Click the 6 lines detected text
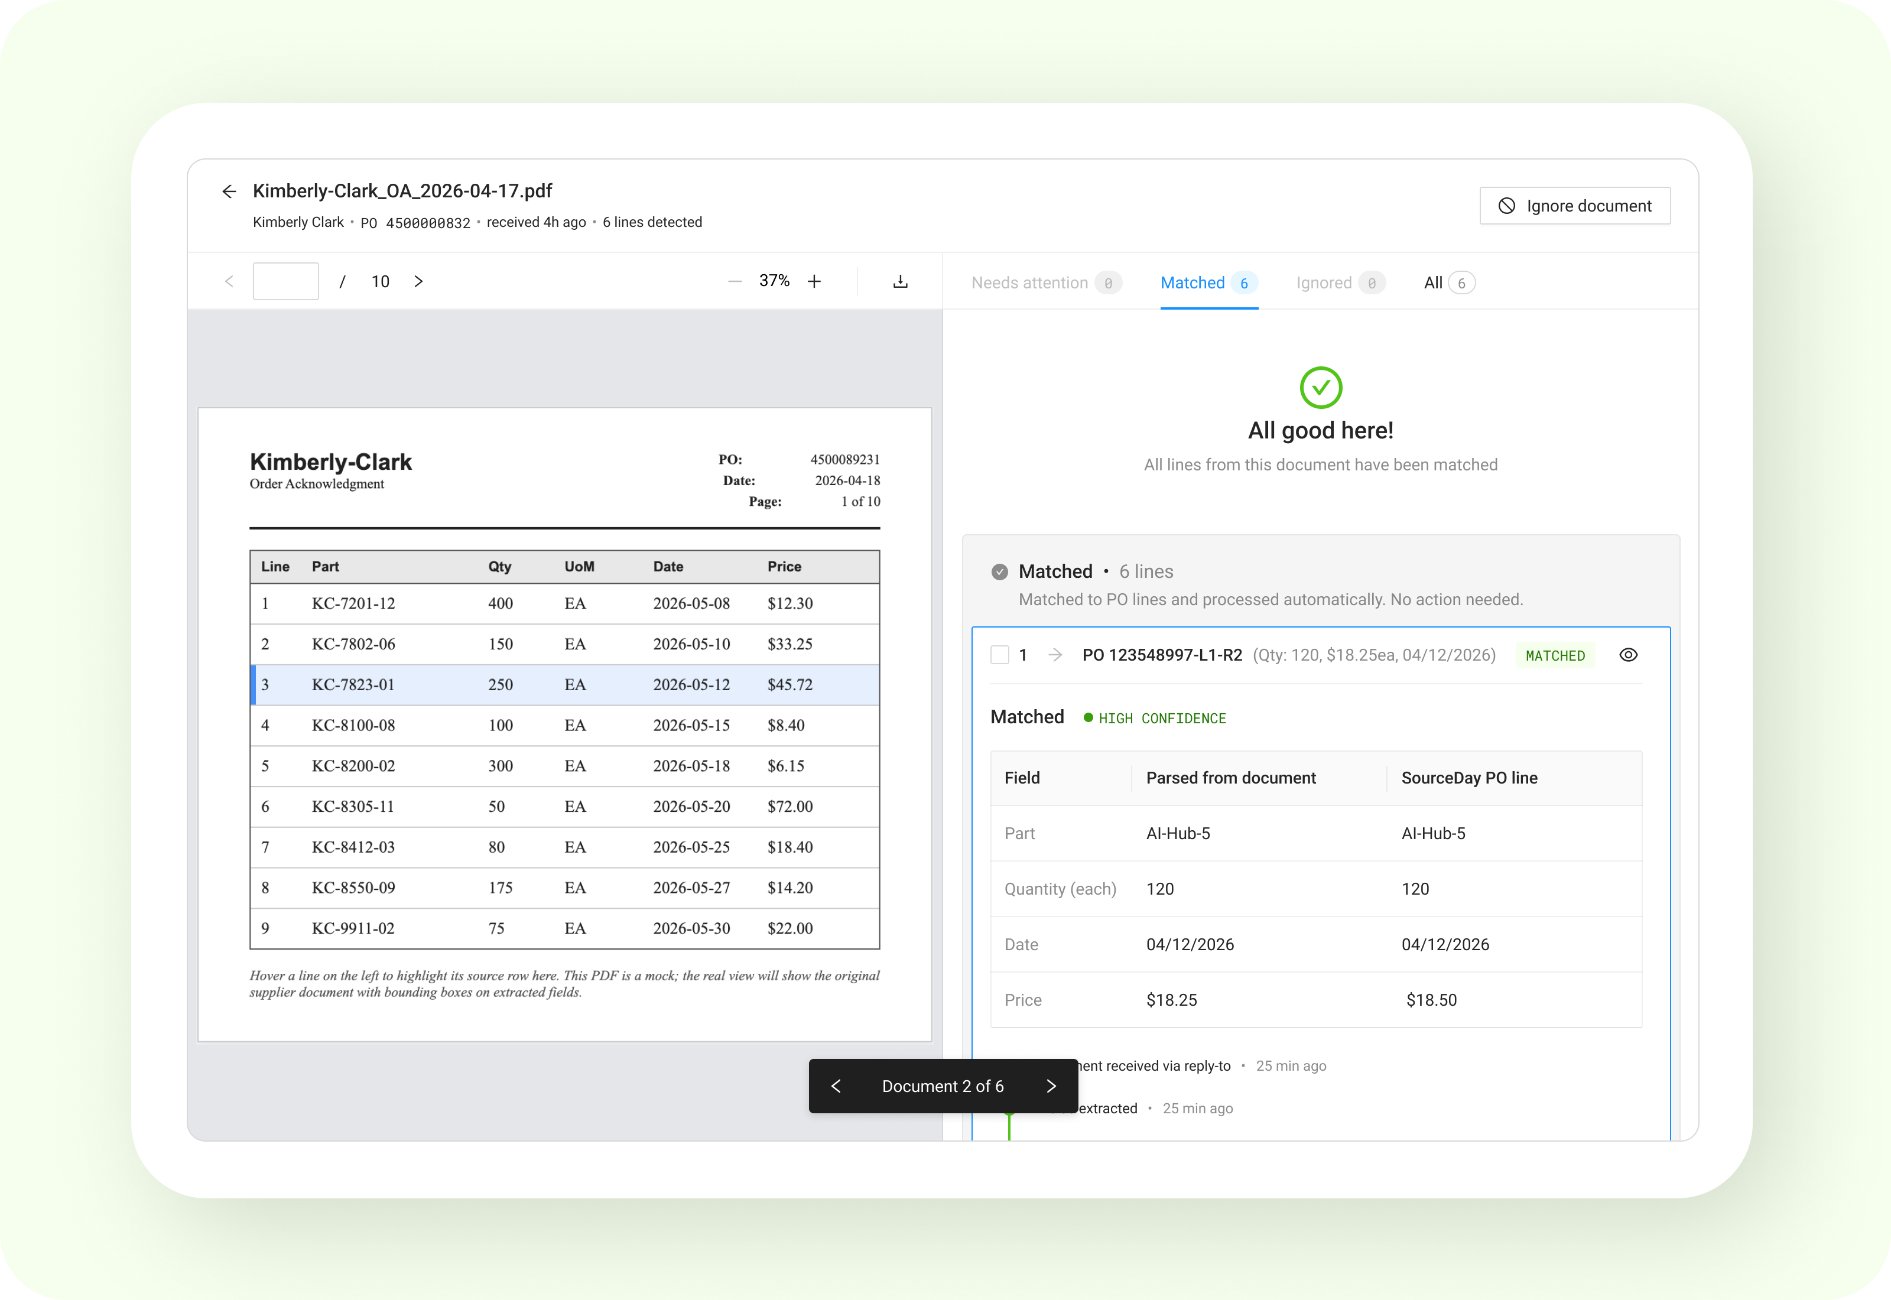Image resolution: width=1891 pixels, height=1300 pixels. pyautogui.click(x=651, y=222)
